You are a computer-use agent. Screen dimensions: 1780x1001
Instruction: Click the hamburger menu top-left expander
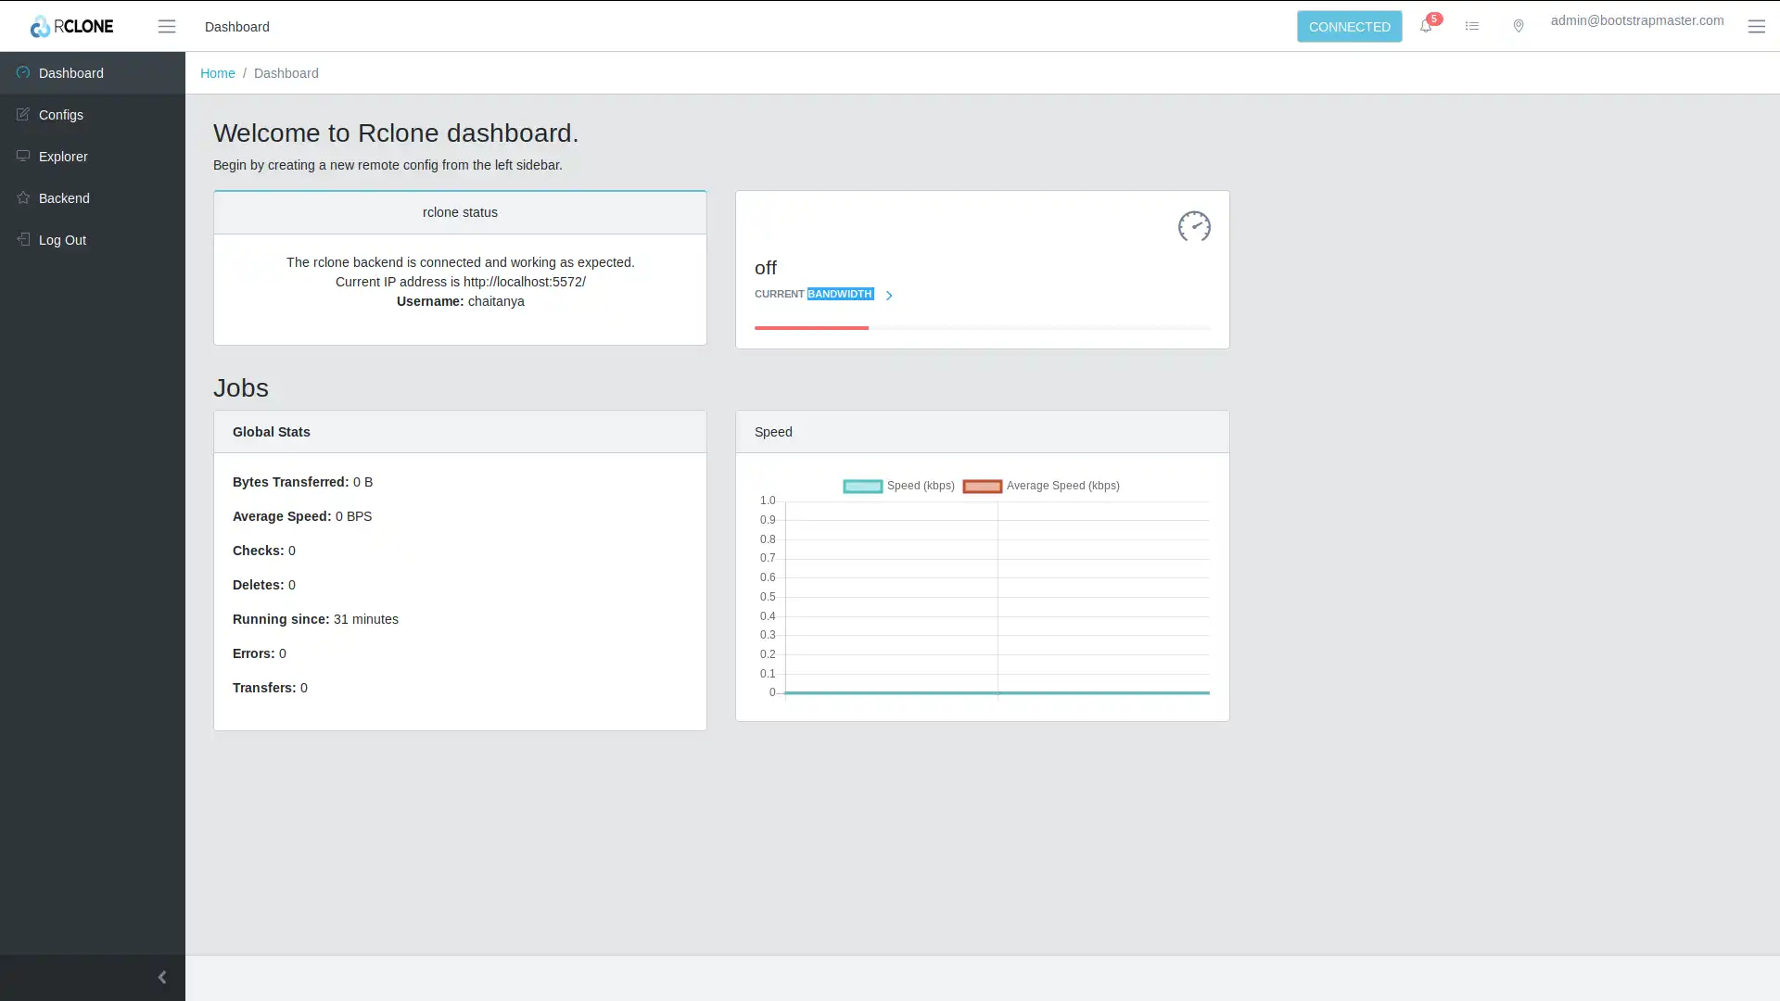click(166, 26)
